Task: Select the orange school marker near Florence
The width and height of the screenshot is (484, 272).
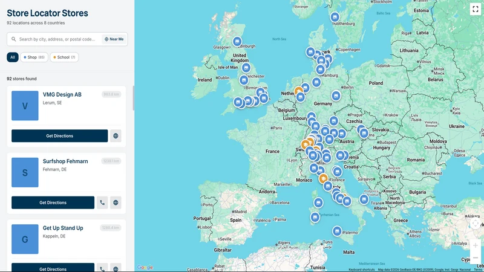Action: pos(323,178)
